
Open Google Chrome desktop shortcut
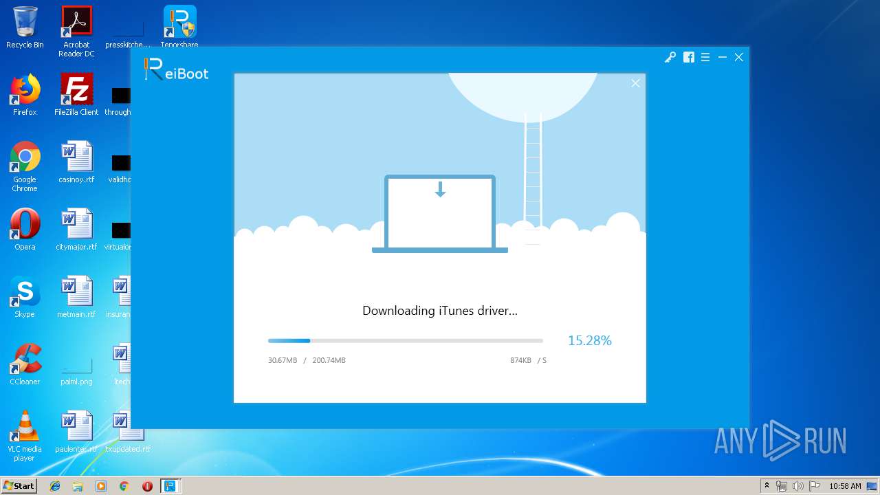click(25, 166)
